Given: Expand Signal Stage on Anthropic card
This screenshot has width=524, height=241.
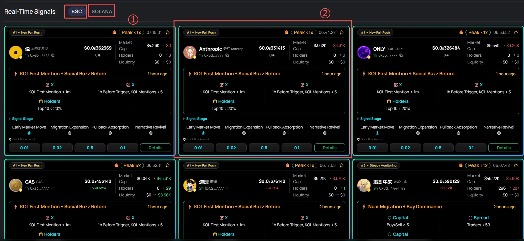Looking at the screenshot, I should 195,119.
